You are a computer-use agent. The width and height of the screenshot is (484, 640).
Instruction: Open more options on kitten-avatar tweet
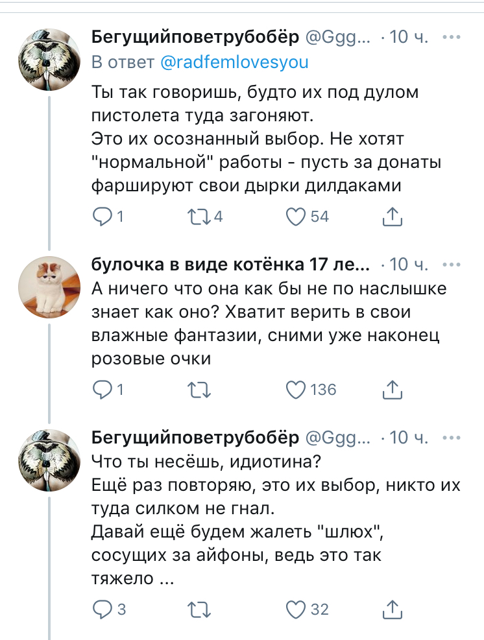click(451, 265)
